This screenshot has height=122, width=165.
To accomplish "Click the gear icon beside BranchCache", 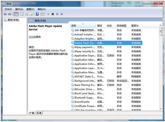I will [72, 102].
